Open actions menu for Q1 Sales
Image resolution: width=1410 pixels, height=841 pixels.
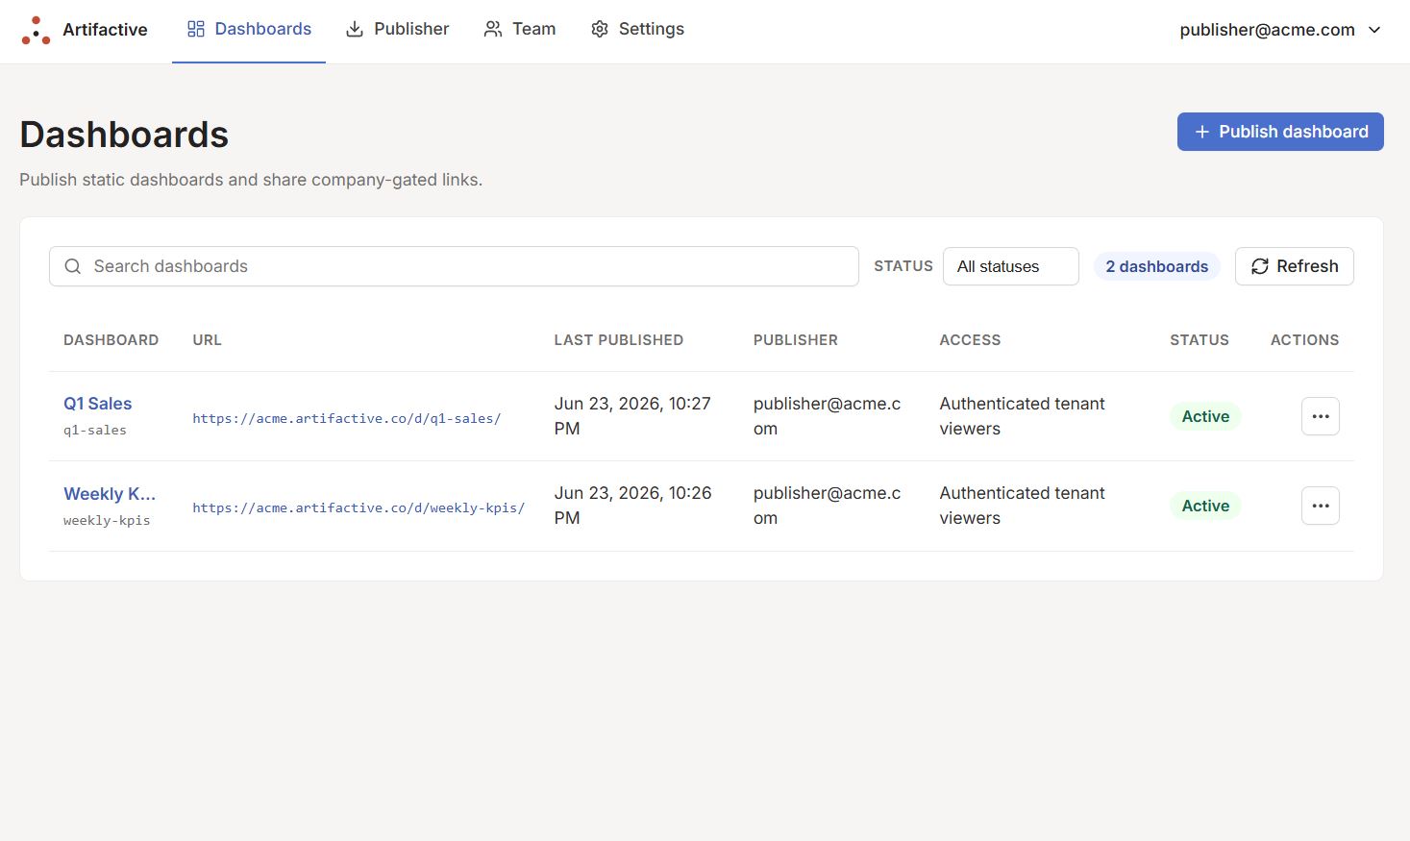tap(1321, 416)
